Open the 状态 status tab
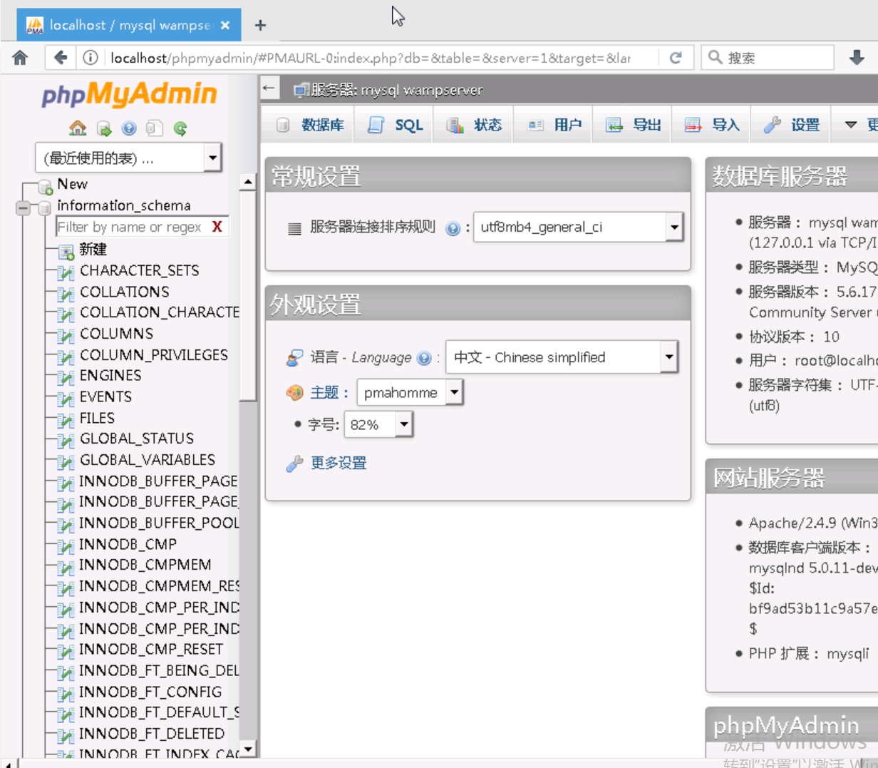 (x=474, y=125)
